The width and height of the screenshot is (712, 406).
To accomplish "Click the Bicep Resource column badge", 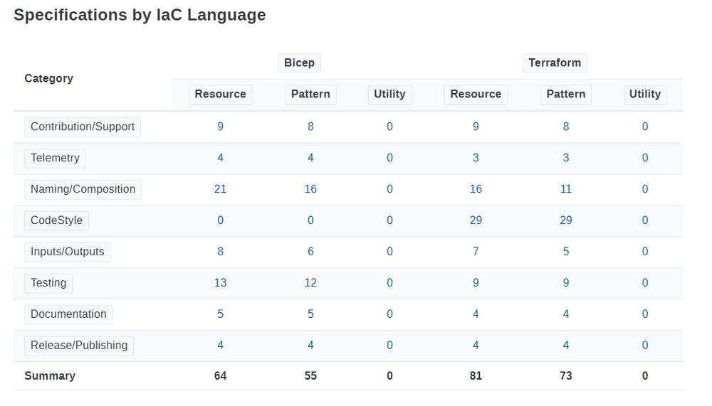I will point(220,95).
